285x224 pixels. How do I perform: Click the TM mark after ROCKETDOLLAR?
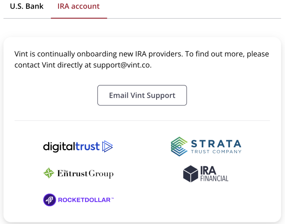click(112, 198)
